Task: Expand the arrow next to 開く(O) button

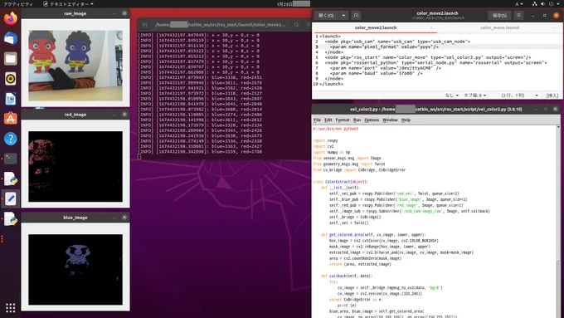Action: tap(343, 16)
